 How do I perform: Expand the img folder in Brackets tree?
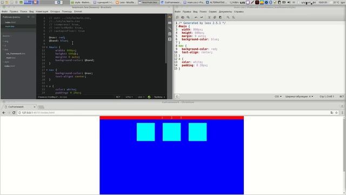click(6, 41)
